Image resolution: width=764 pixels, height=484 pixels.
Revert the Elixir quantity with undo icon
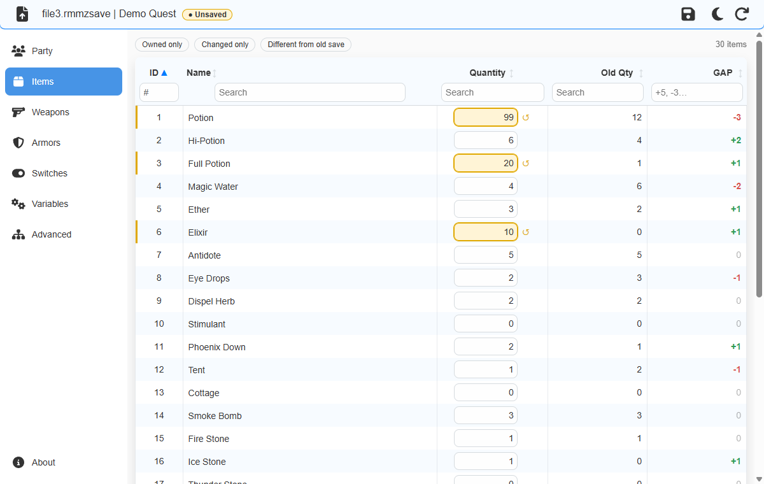(x=526, y=232)
